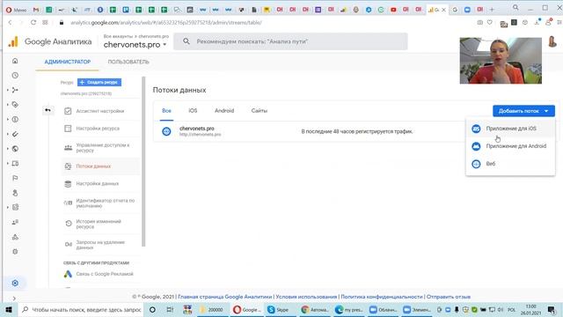Image resolution: width=563 pixels, height=317 pixels.
Task: Click the Google Ads link icon
Action: [68, 274]
